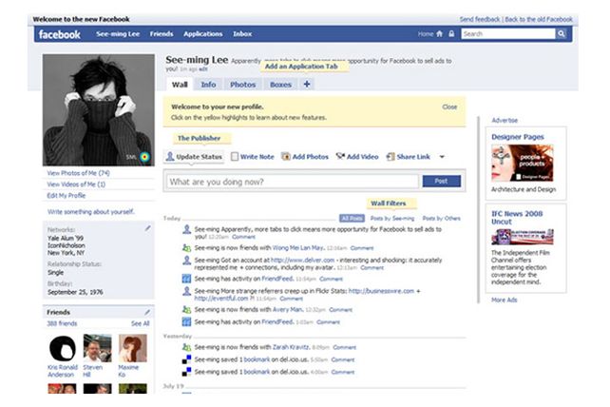Filter wall to Posts by See-ming
610x407 pixels.
pos(392,219)
